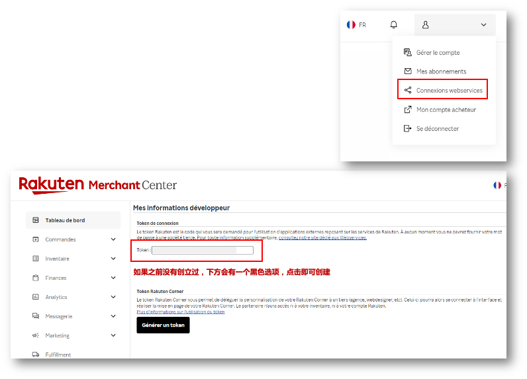
Task: Click the user account profile icon
Action: pyautogui.click(x=425, y=25)
